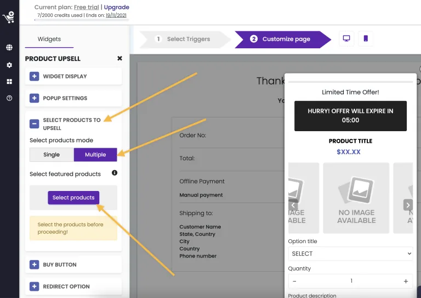Click the shopping cart app logo
Screen dimensions: 421x298
point(9,18)
